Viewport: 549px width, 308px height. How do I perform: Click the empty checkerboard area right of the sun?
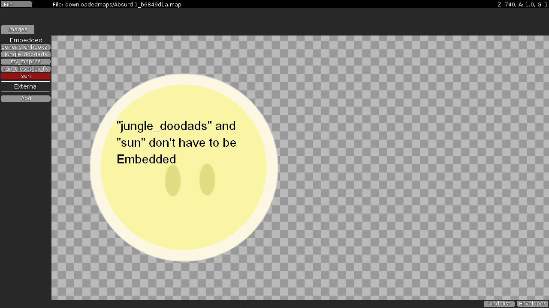[x=407, y=171]
